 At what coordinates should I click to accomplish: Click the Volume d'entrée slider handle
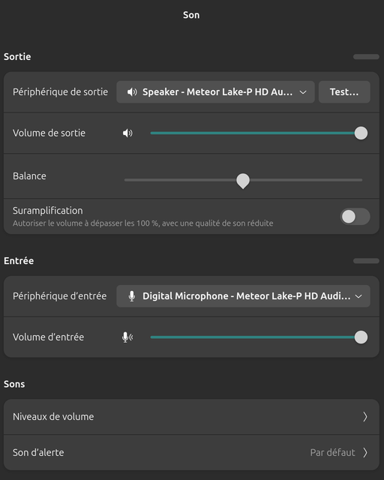click(x=361, y=337)
